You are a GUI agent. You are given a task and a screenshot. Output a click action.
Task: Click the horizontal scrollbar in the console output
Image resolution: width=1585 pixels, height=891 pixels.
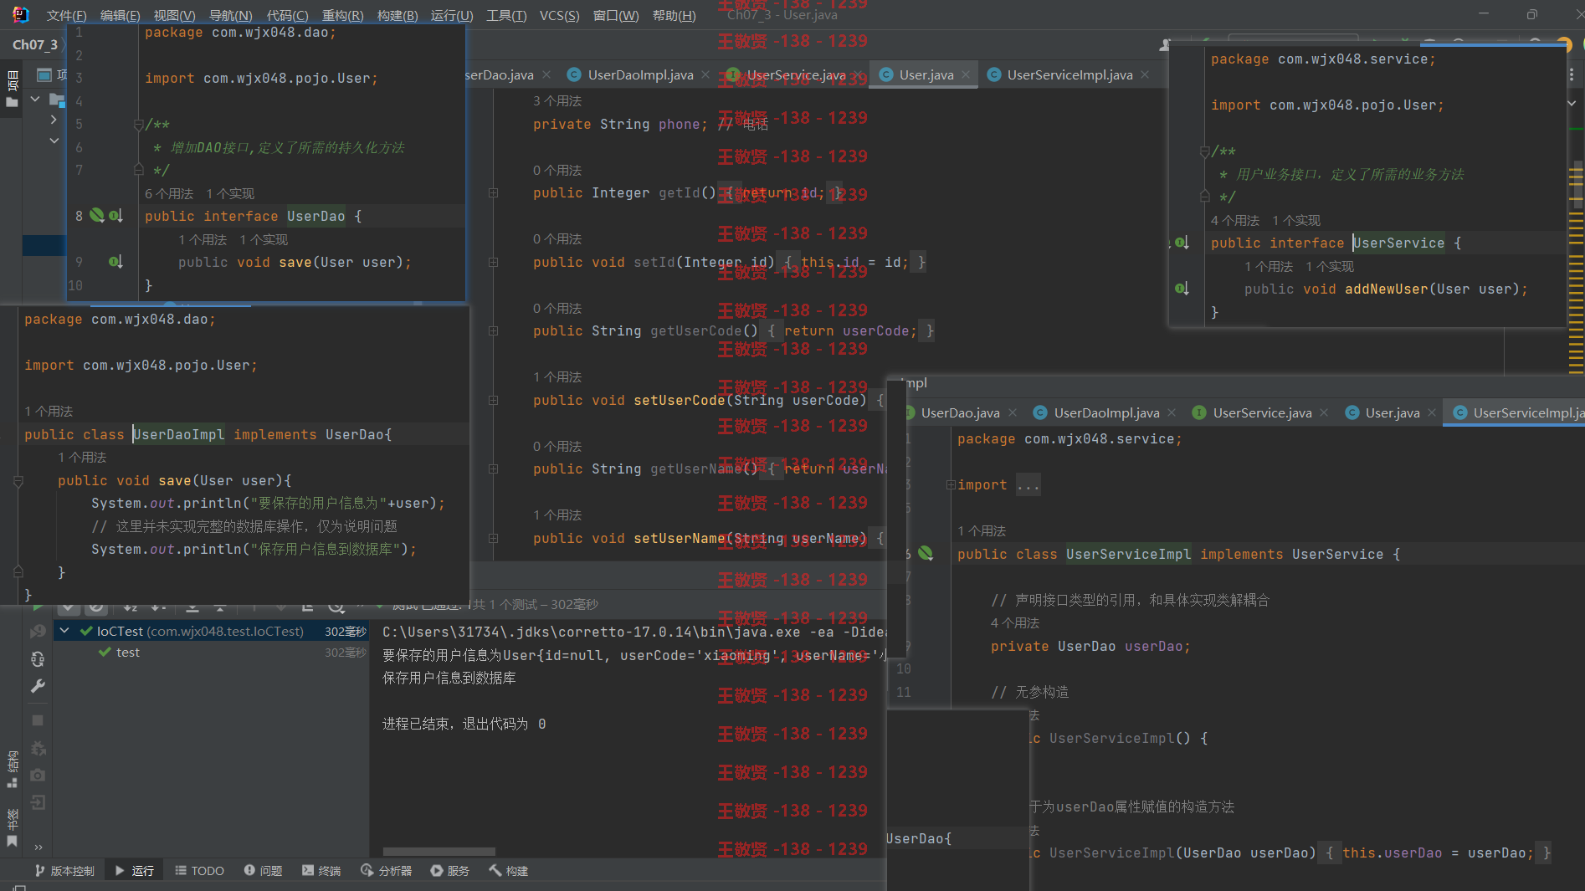pyautogui.click(x=439, y=852)
